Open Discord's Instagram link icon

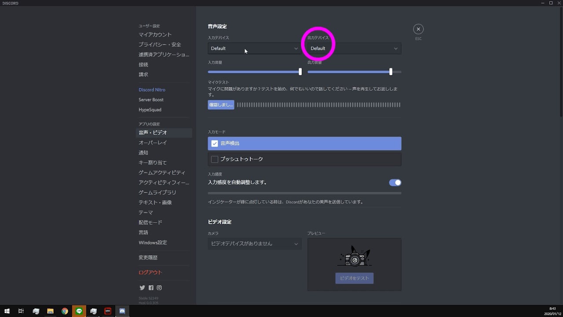[x=159, y=288]
